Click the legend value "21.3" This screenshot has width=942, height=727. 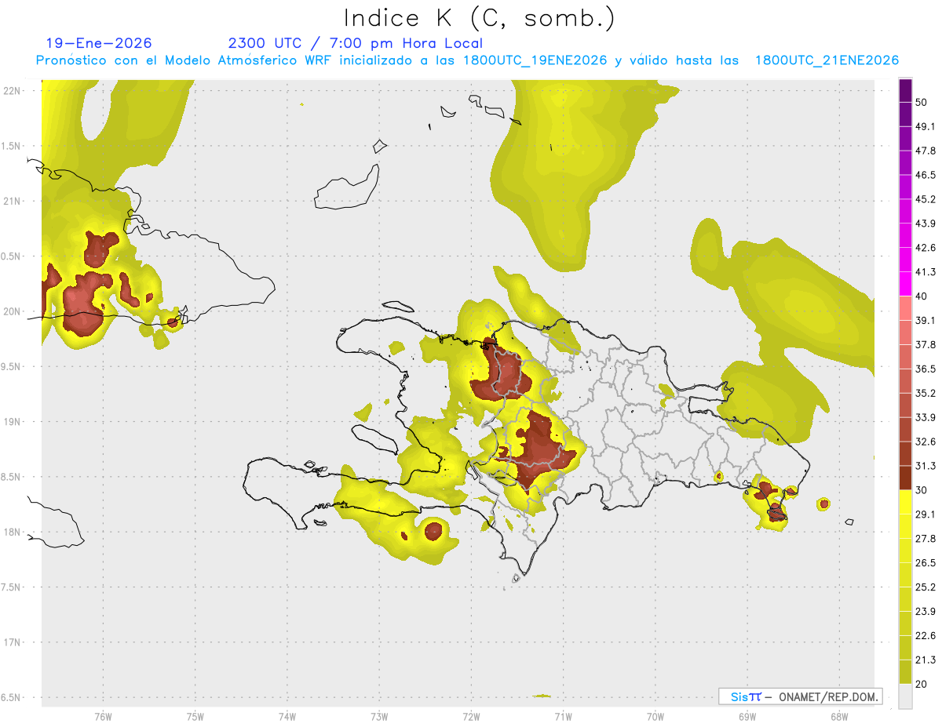(x=926, y=660)
